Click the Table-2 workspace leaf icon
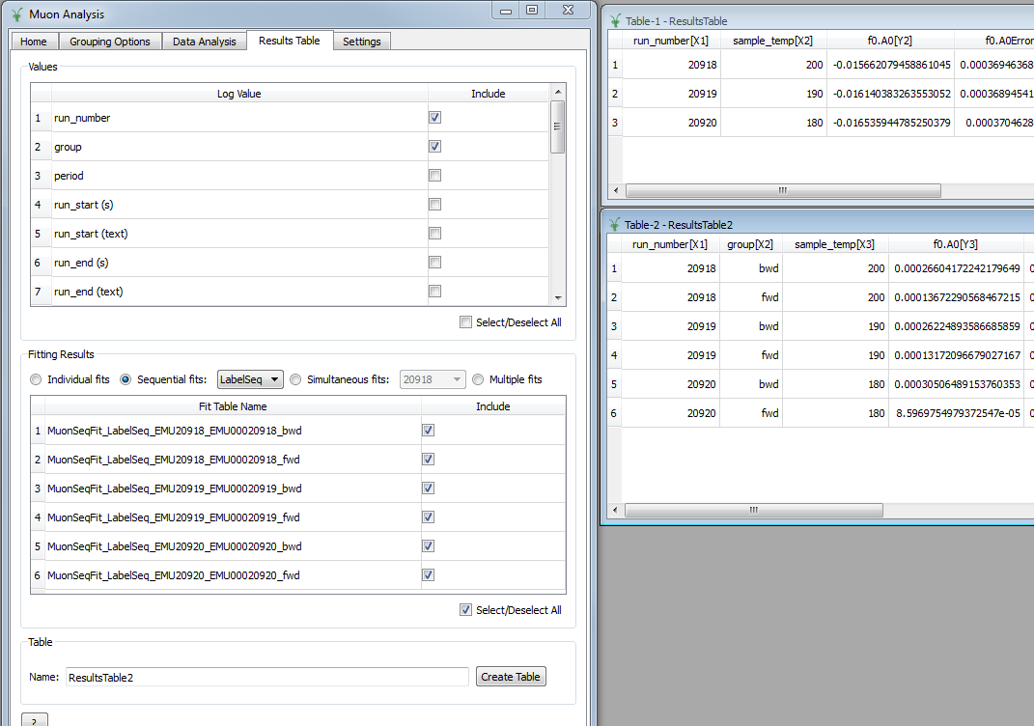Viewport: 1034px width, 726px height. (614, 224)
